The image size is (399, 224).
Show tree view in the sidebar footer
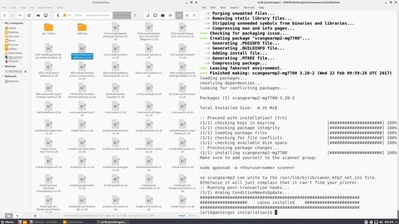[x=17, y=216]
